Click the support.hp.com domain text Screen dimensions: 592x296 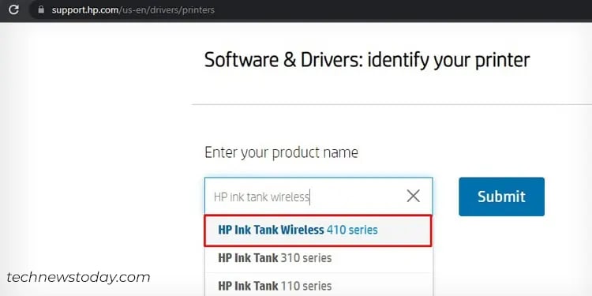click(85, 9)
